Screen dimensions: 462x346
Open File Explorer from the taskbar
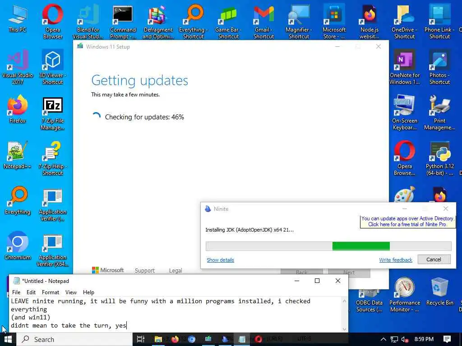click(x=158, y=339)
